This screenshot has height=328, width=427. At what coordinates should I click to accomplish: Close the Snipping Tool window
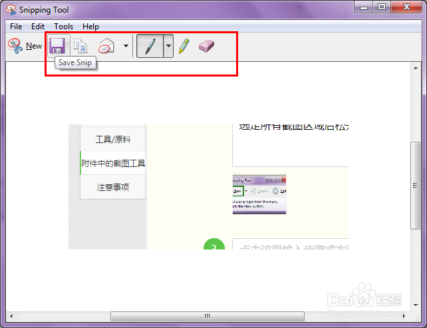pos(407,7)
